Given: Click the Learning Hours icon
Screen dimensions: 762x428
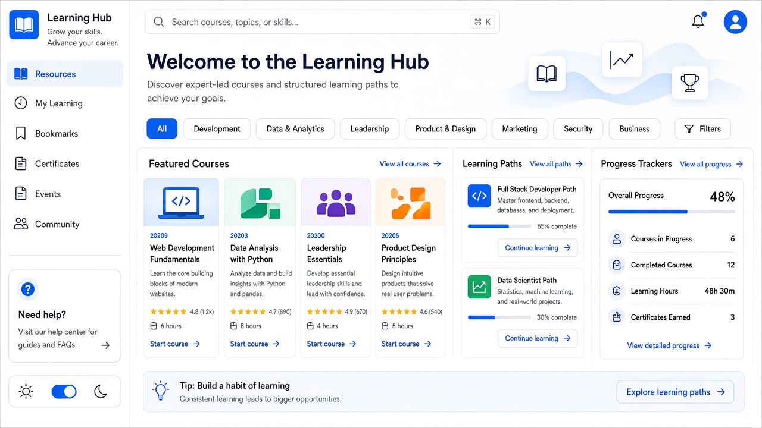Looking at the screenshot, I should pos(617,291).
